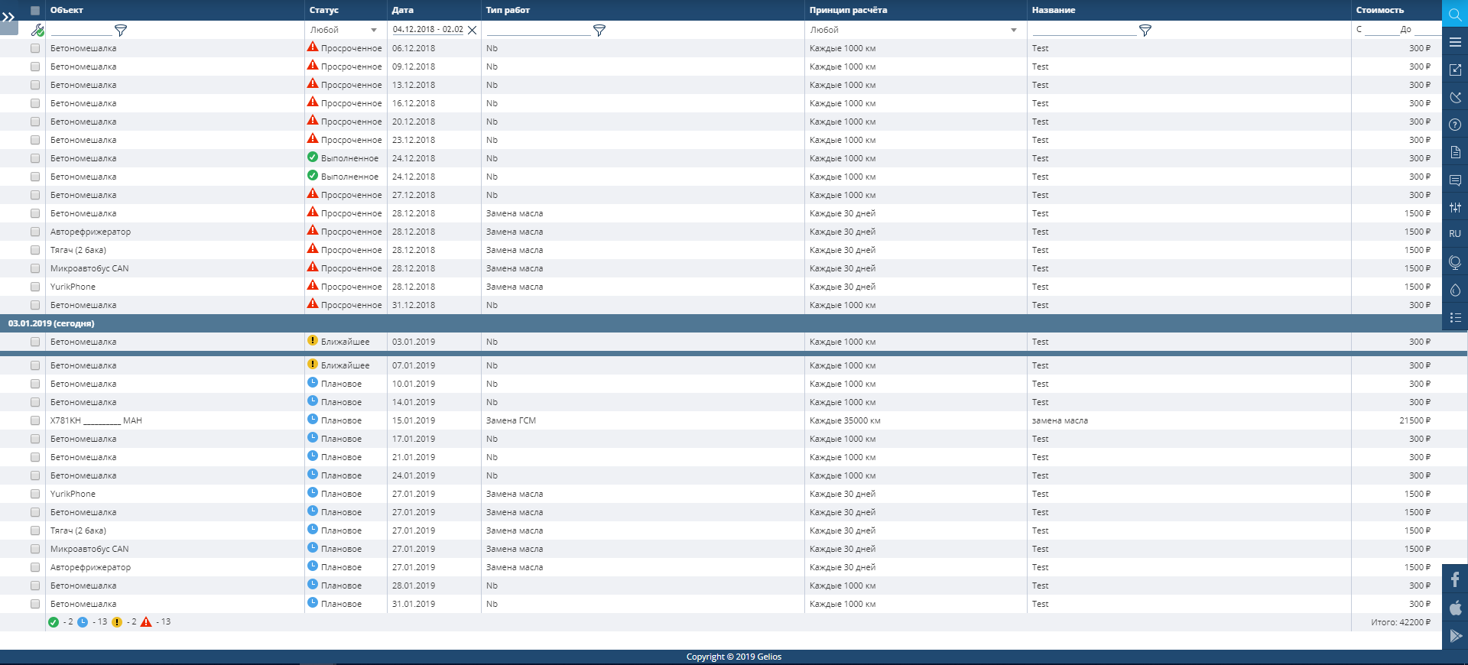Click the first green completed icon on 24.12.2018

pos(313,157)
